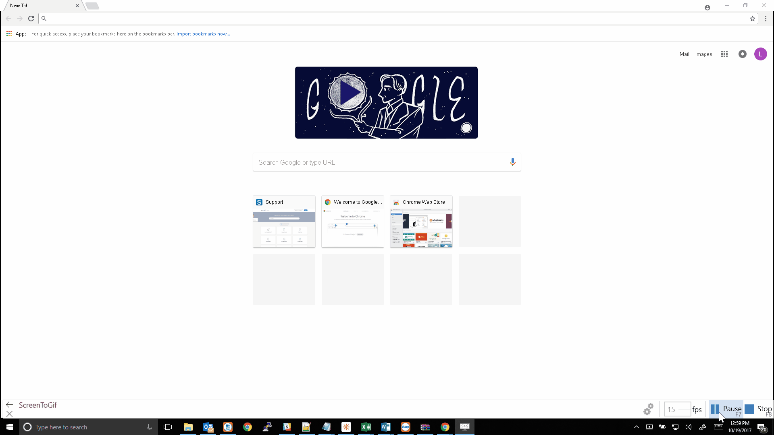Open the Chrome three-dot menu

tap(766, 19)
